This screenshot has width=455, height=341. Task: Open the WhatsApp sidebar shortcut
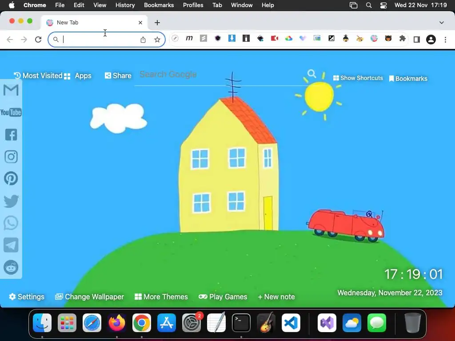11,223
